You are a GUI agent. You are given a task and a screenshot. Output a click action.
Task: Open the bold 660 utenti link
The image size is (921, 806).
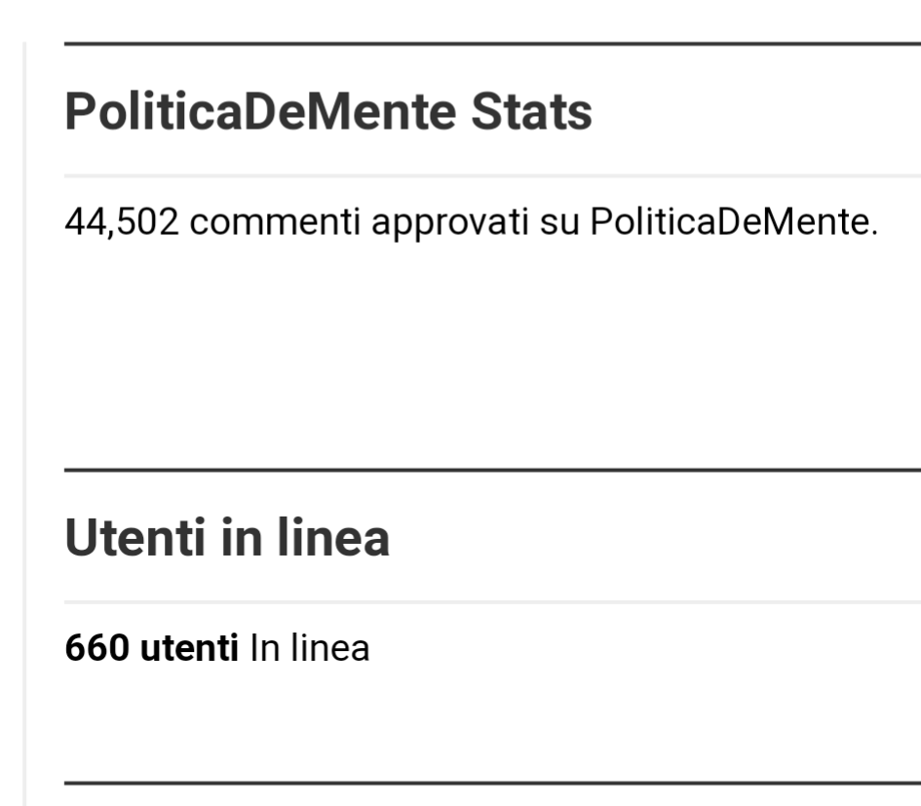click(x=151, y=648)
